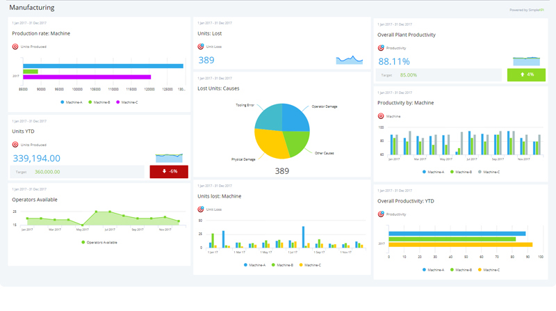Screen dimensions: 556x311
Task: Click the Manufacturing dashboard title
Action: 31,8
